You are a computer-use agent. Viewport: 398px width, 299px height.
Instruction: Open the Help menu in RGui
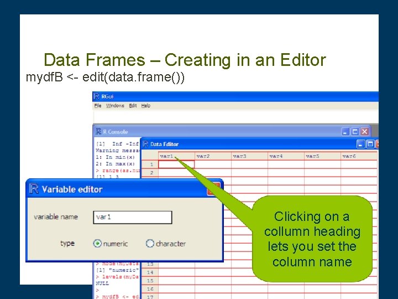[x=146, y=106]
